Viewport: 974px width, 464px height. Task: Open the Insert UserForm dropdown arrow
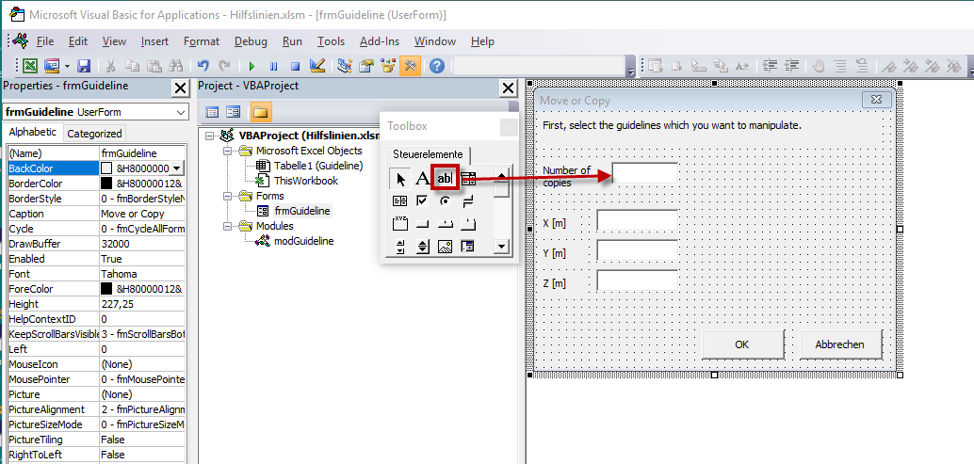click(x=67, y=65)
